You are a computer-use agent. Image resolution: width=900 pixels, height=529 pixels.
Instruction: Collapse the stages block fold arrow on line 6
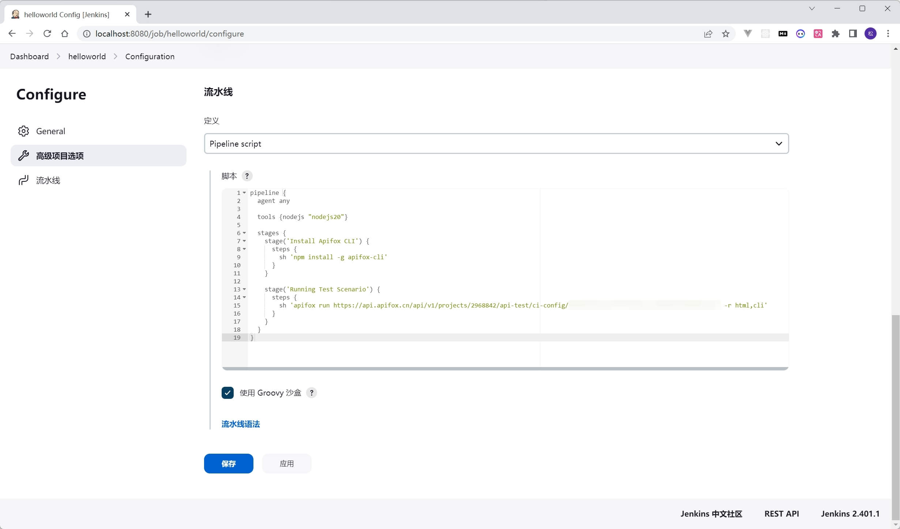(x=244, y=233)
